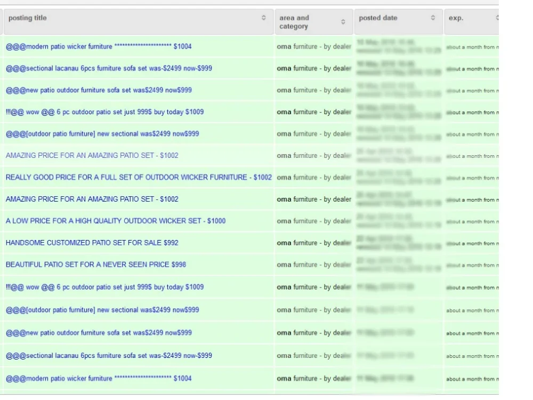Open topmost '@@@new patio outdoor furniture sofa set' posting

point(99,90)
